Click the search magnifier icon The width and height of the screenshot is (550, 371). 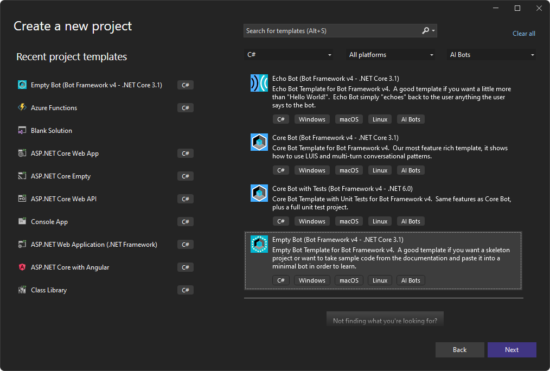point(426,30)
